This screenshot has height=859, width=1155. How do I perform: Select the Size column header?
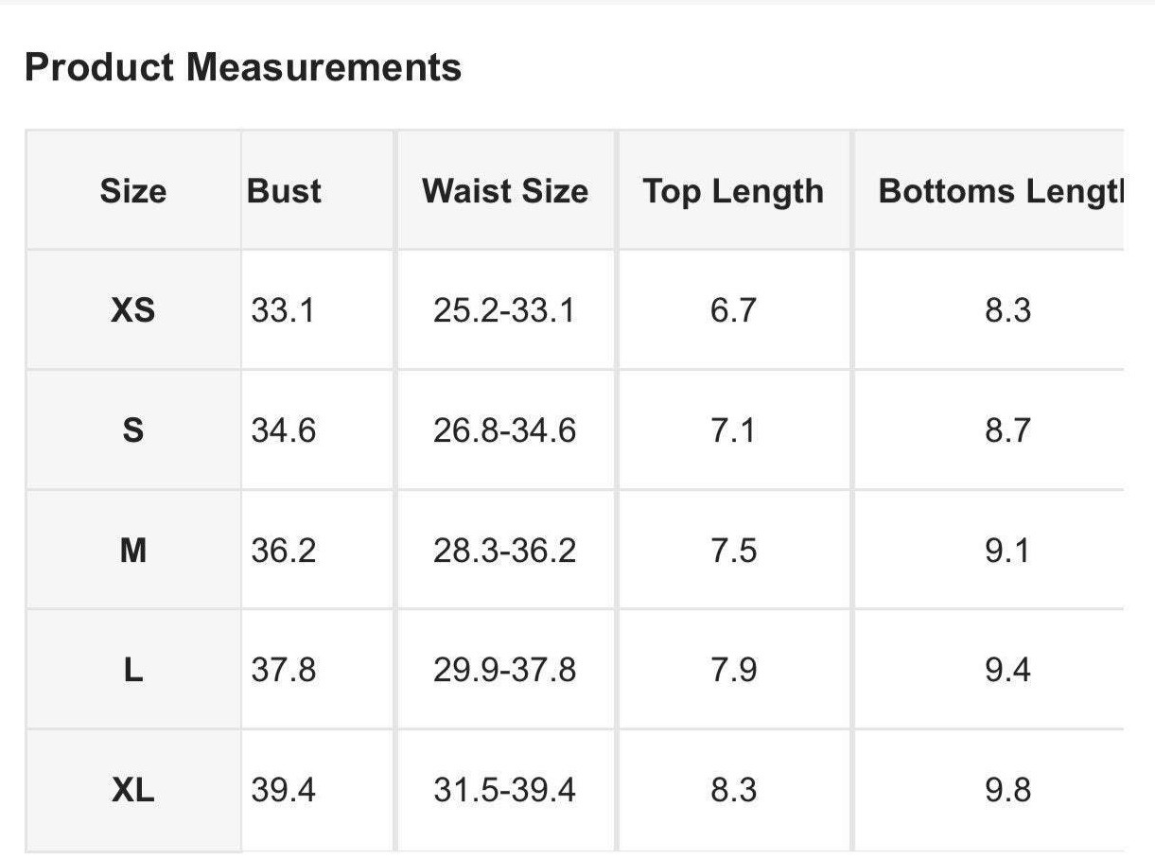point(132,191)
